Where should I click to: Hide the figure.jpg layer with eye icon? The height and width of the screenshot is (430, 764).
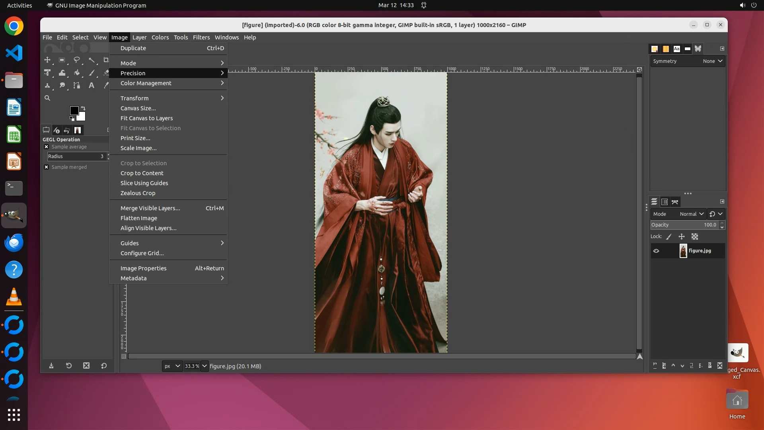[656, 251]
